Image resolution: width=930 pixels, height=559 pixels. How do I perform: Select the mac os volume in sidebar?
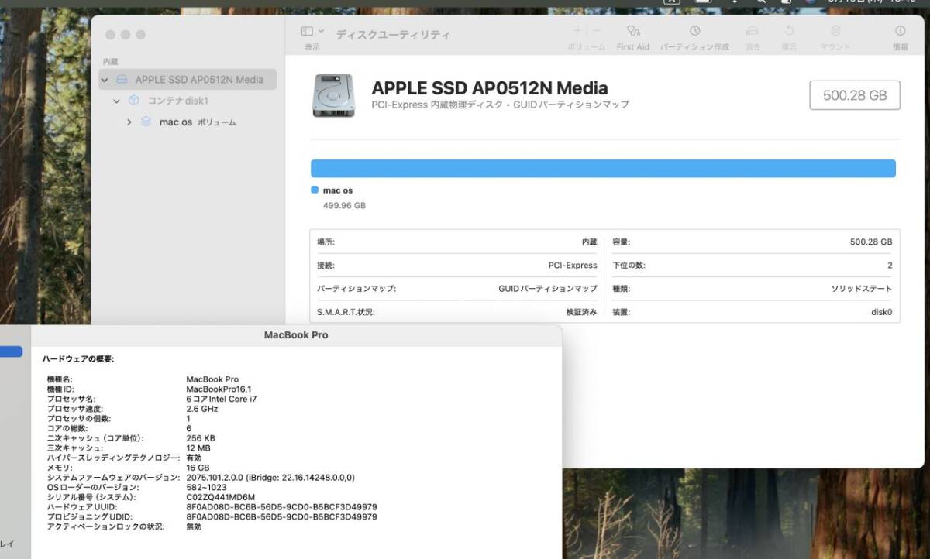click(176, 122)
